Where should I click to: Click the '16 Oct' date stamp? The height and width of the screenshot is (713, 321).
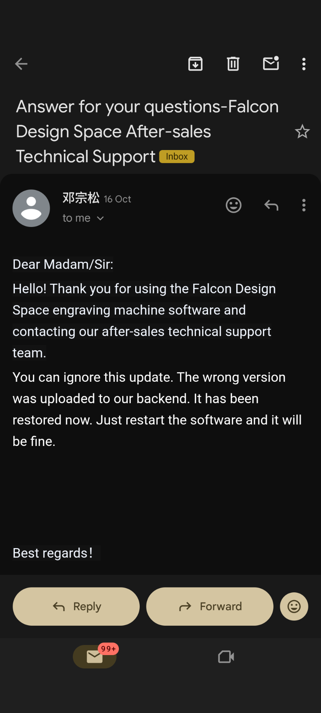(x=117, y=199)
